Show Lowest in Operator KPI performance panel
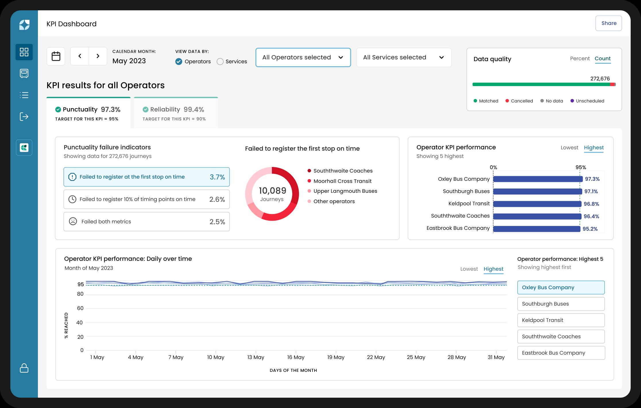 click(569, 148)
